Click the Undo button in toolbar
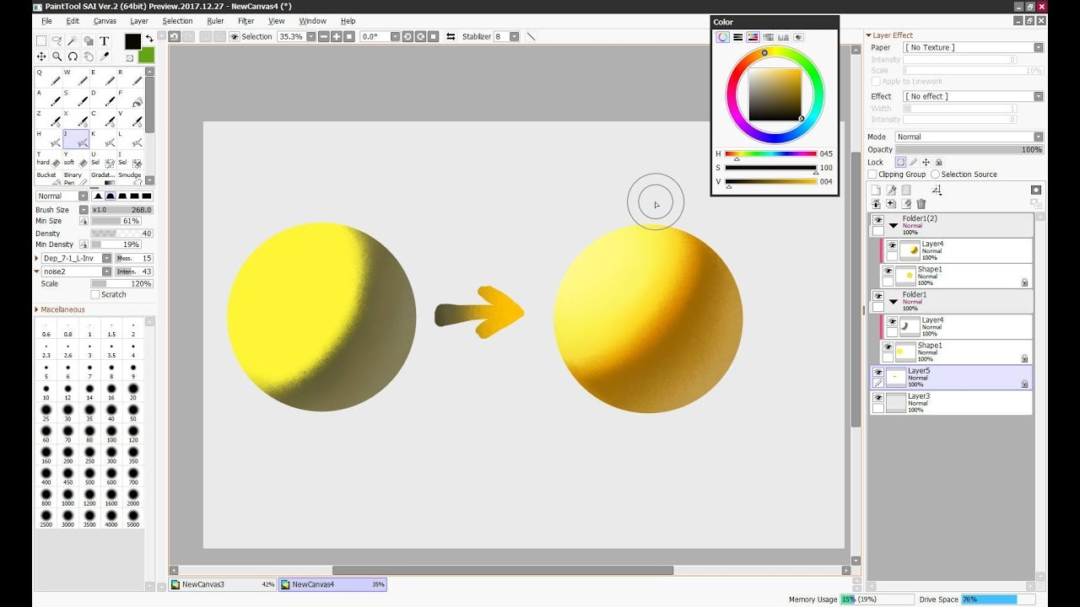1080x607 pixels. pyautogui.click(x=174, y=36)
